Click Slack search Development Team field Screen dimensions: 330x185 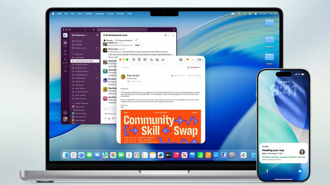pos(122,29)
